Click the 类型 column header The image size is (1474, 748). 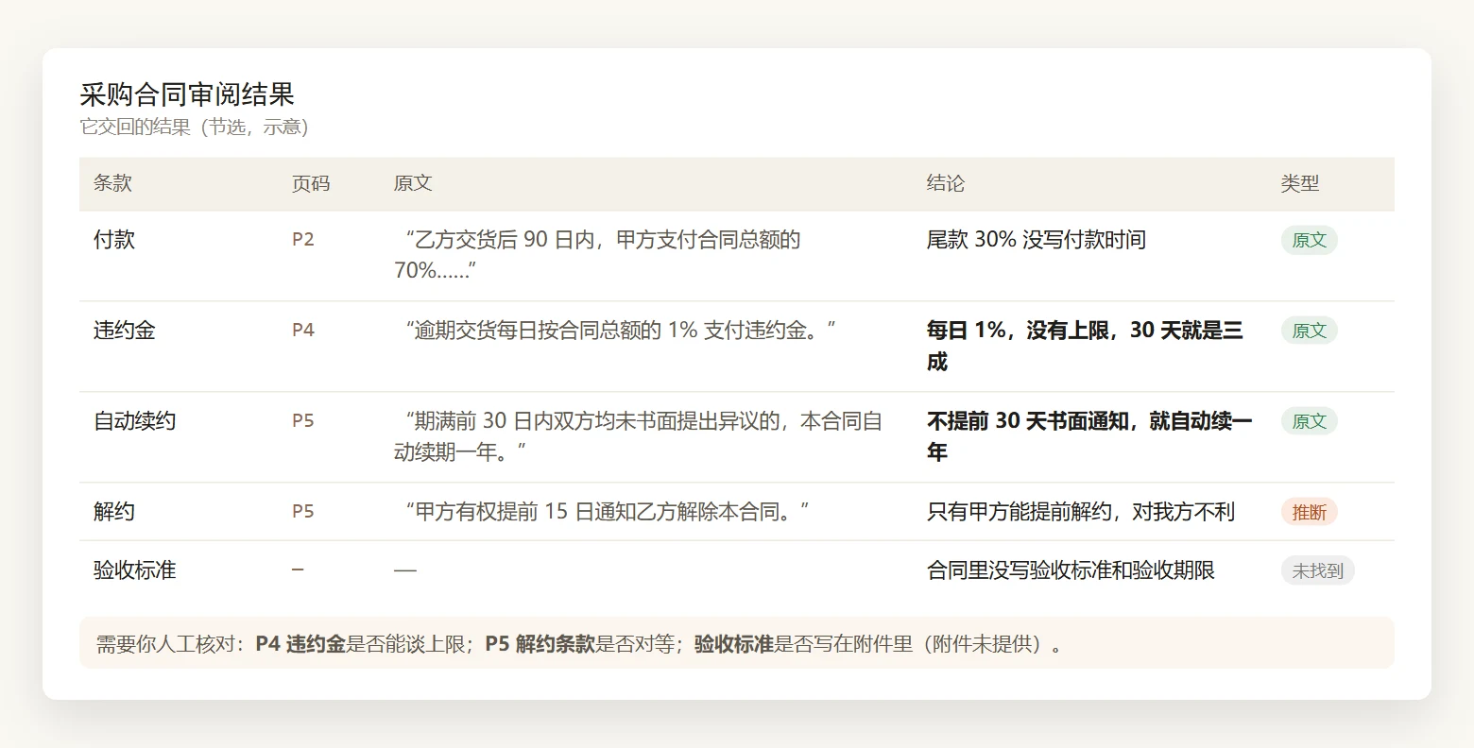tap(1300, 183)
